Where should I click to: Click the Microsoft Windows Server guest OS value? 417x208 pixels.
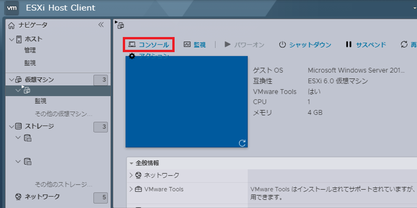pyautogui.click(x=356, y=70)
